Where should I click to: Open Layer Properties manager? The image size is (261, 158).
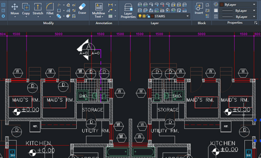tap(128, 11)
